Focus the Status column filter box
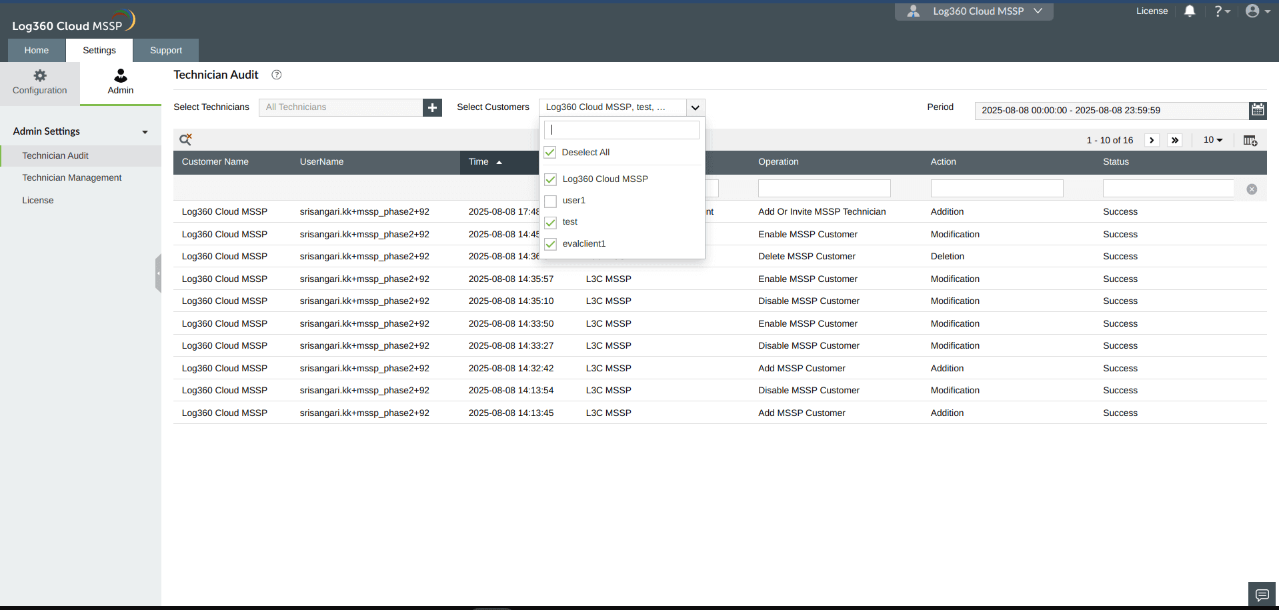This screenshot has width=1279, height=610. click(x=1168, y=189)
